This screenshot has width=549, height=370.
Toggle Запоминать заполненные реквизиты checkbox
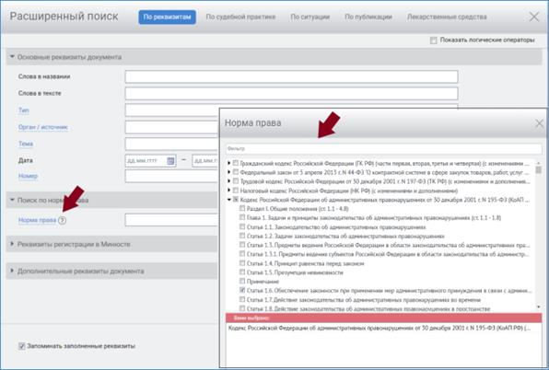(22, 346)
